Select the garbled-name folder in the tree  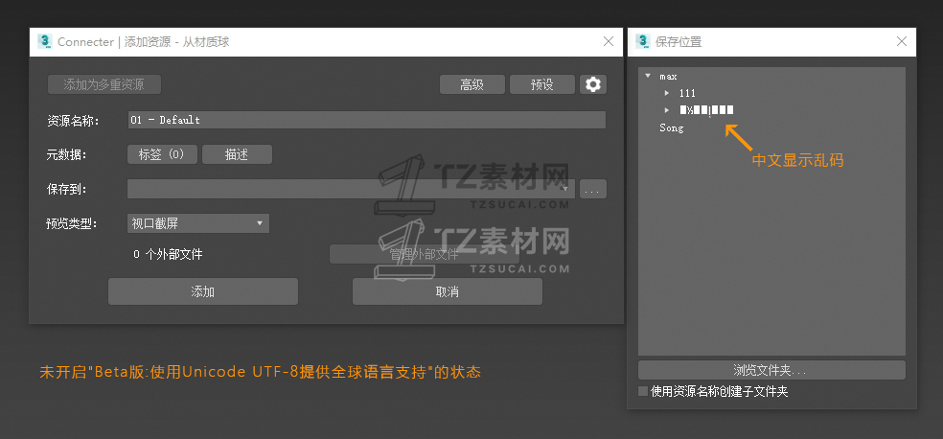[x=706, y=110]
